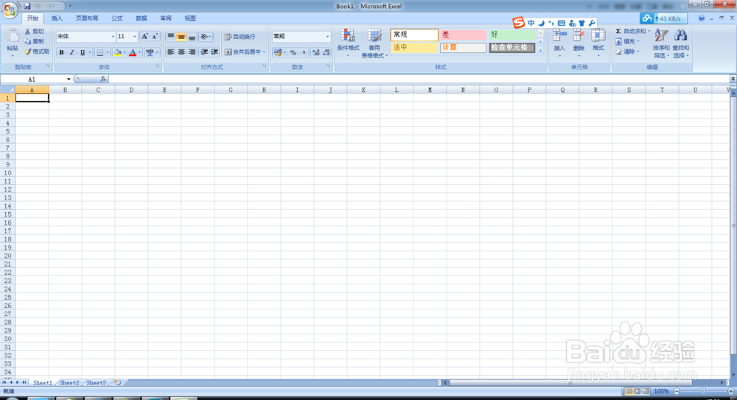Expand the Name Box dropdown arrow
The height and width of the screenshot is (400, 737).
[x=69, y=79]
